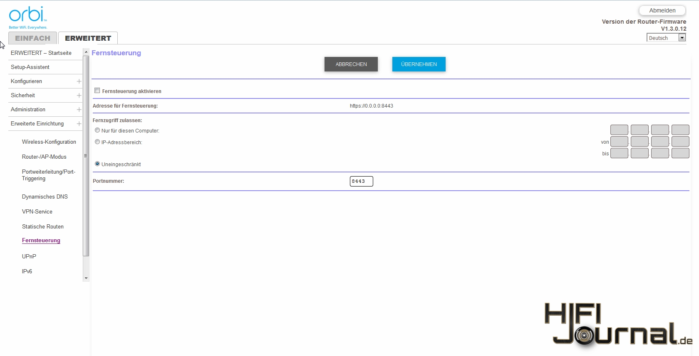Image resolution: width=699 pixels, height=356 pixels.
Task: Click the Orbi logo
Action: [x=28, y=17]
